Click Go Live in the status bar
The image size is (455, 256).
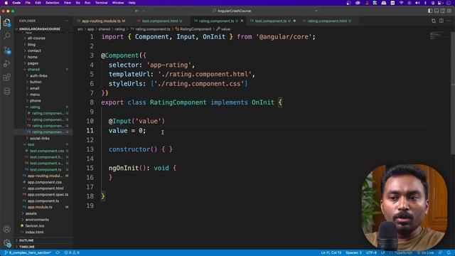[425, 253]
